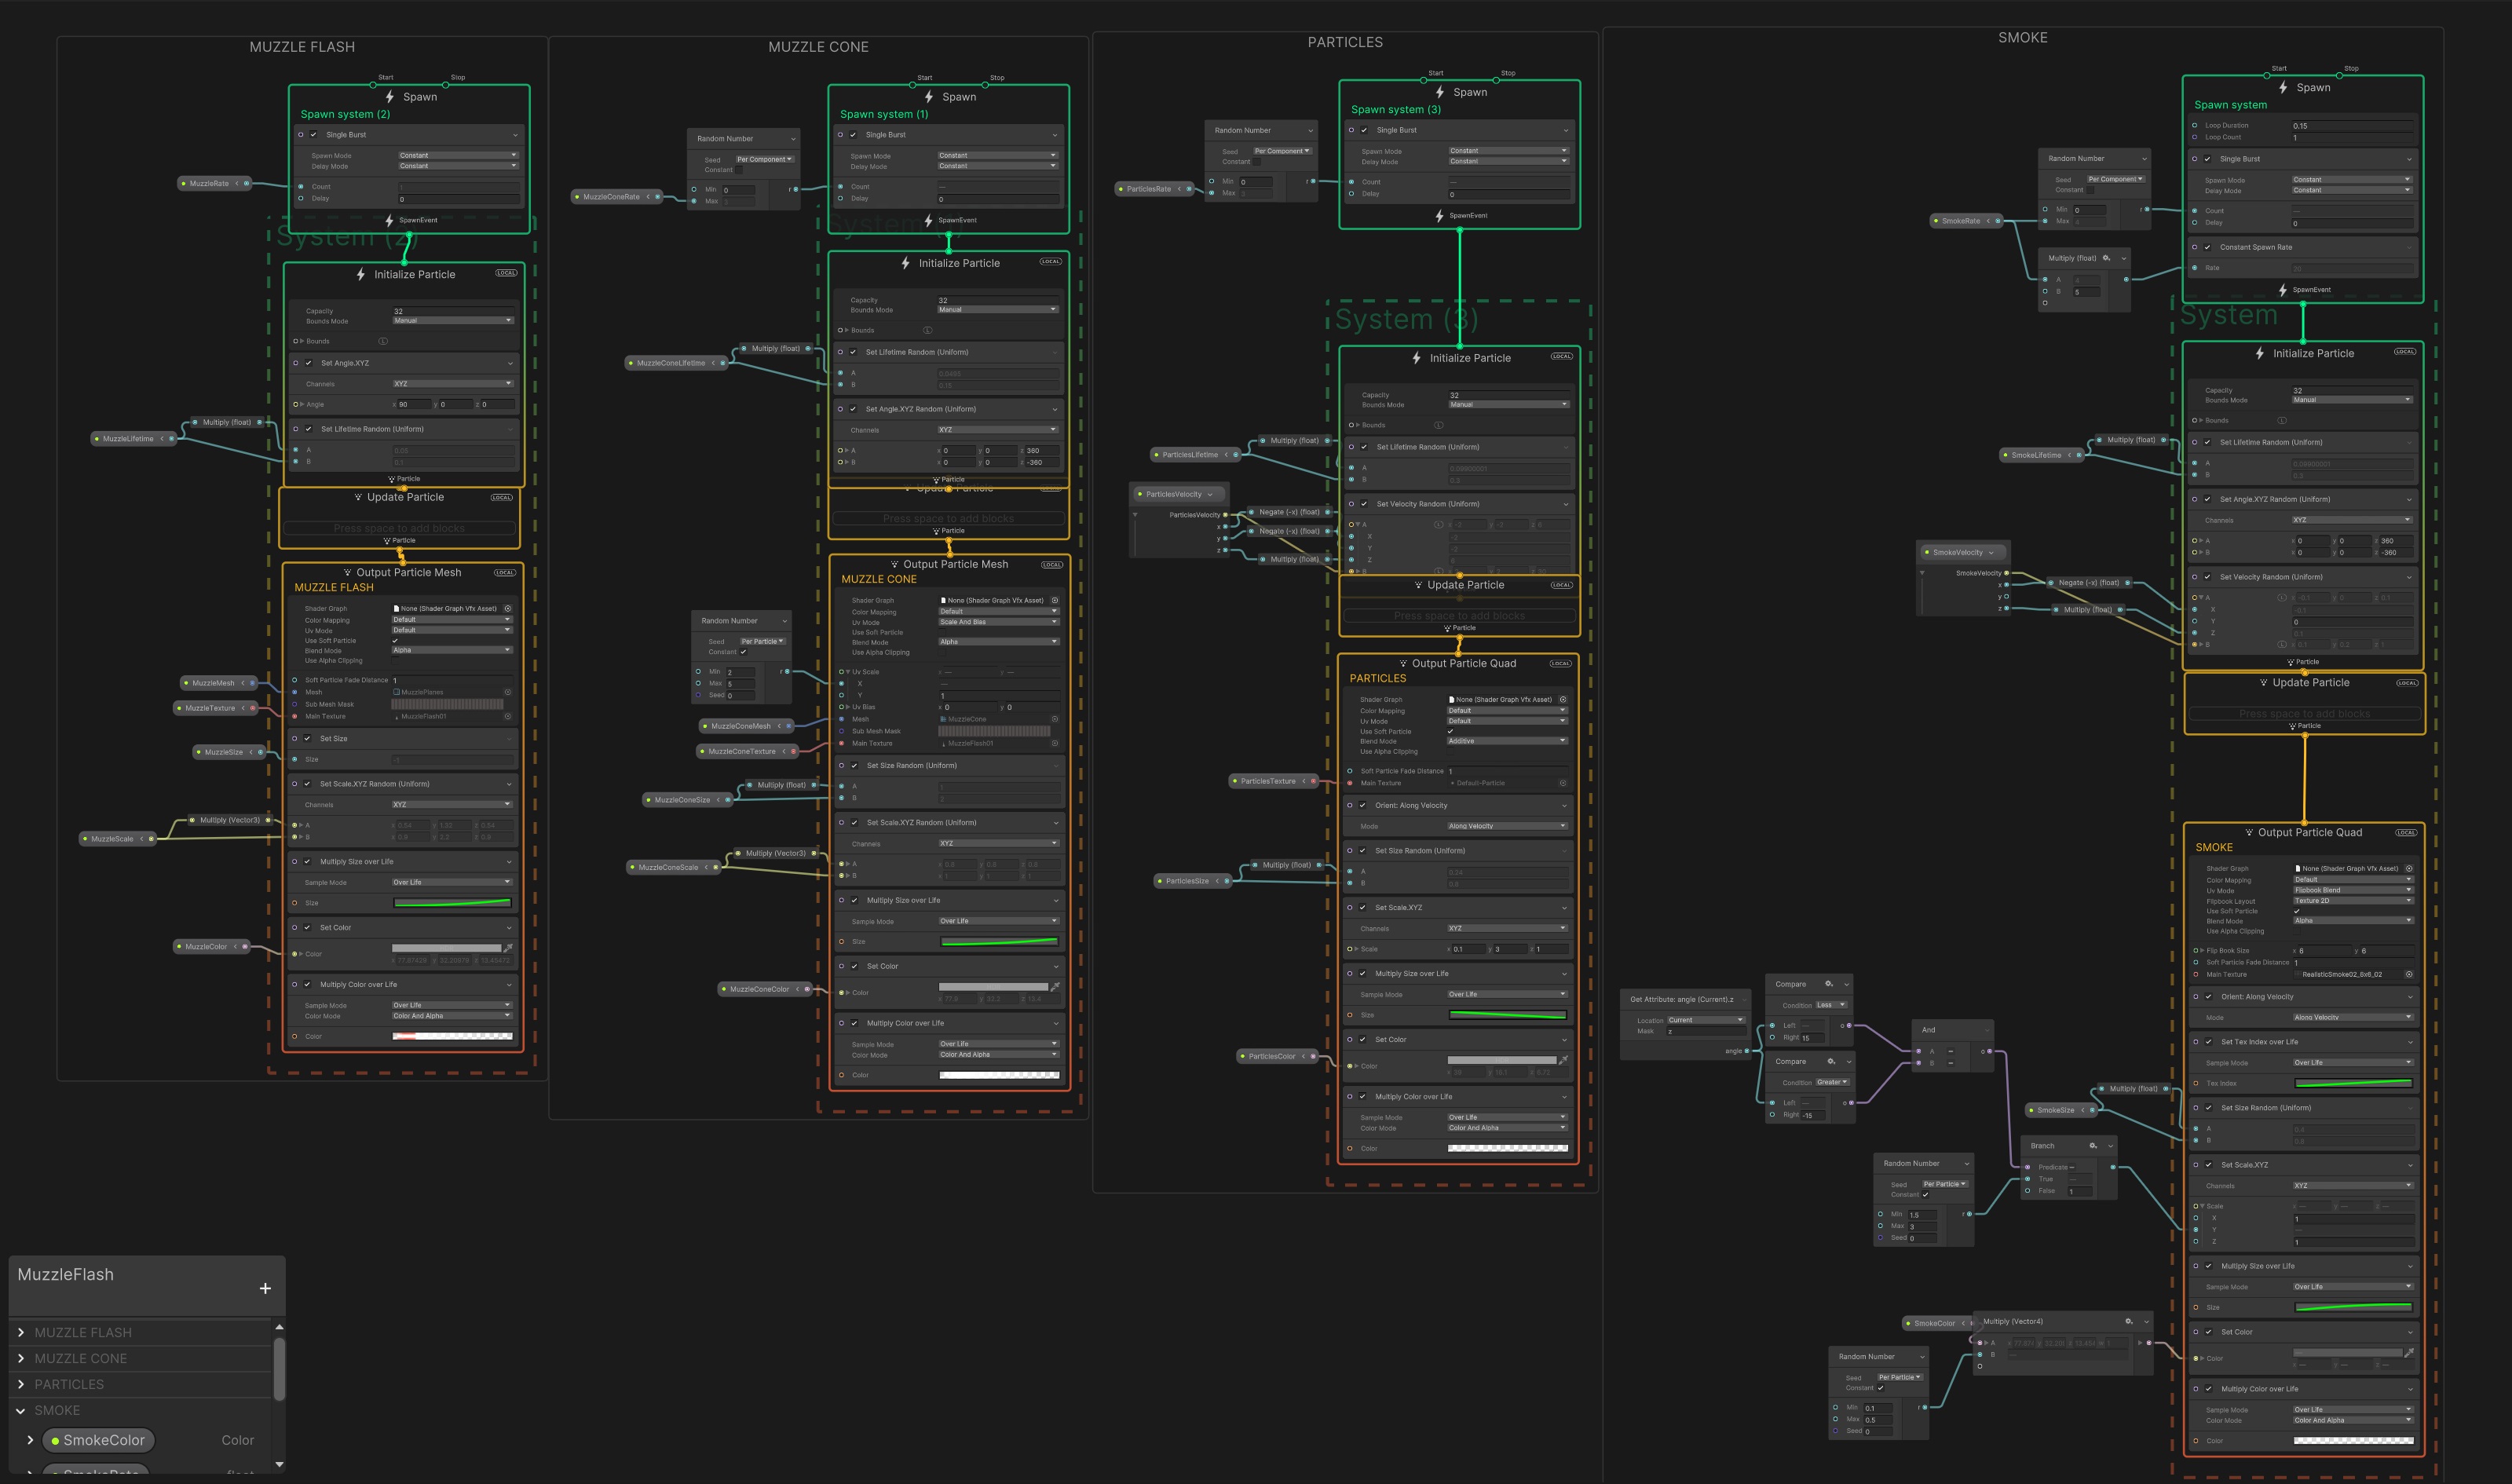Select the SmokeColor property pill in blackboard
The image size is (2512, 1484).
click(98, 1440)
